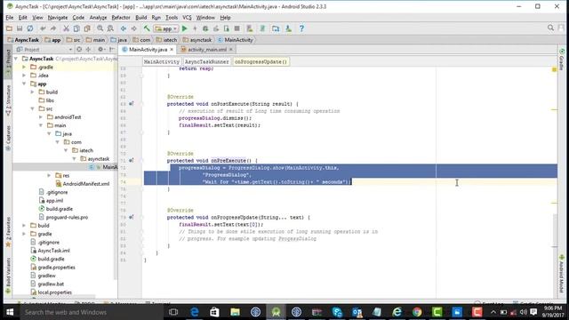This screenshot has height=320, width=569.
Task: Click the Help question mark icon
Action: (x=301, y=28)
